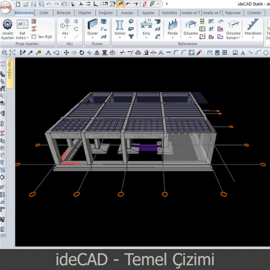Click the red lightning bolt icon
The height and width of the screenshot is (270, 270).
[152, 4]
